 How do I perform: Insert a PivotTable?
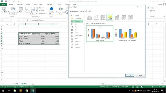4,10
